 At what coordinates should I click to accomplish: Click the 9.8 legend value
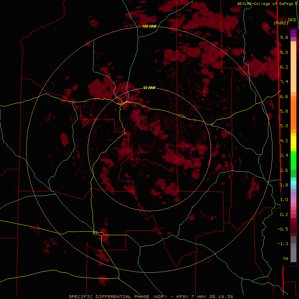pos(284,37)
